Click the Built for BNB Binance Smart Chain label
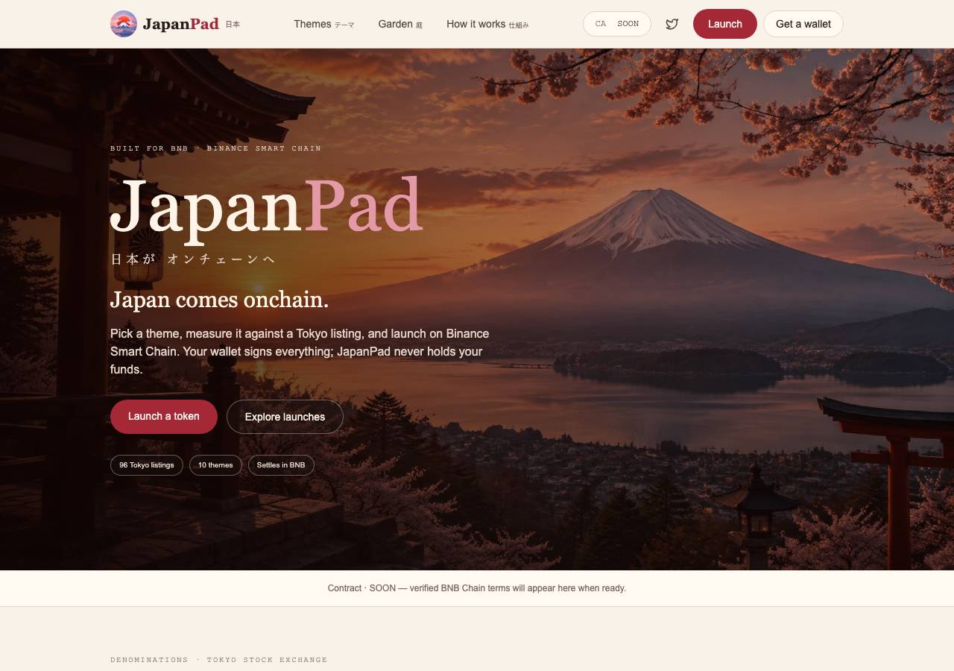This screenshot has width=954, height=671. point(216,148)
